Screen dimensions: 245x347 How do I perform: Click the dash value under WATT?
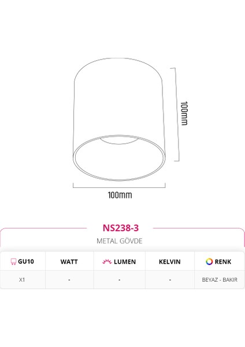click(69, 280)
